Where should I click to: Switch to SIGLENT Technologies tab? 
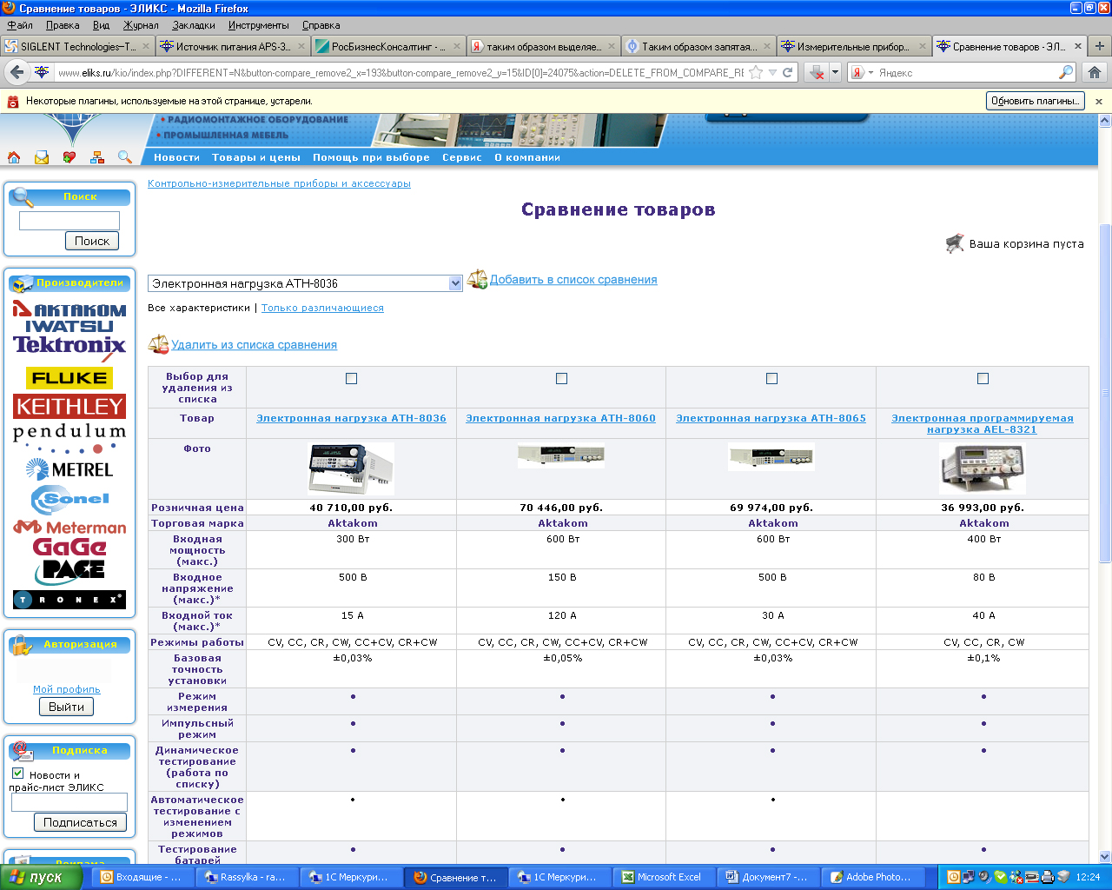(76, 46)
